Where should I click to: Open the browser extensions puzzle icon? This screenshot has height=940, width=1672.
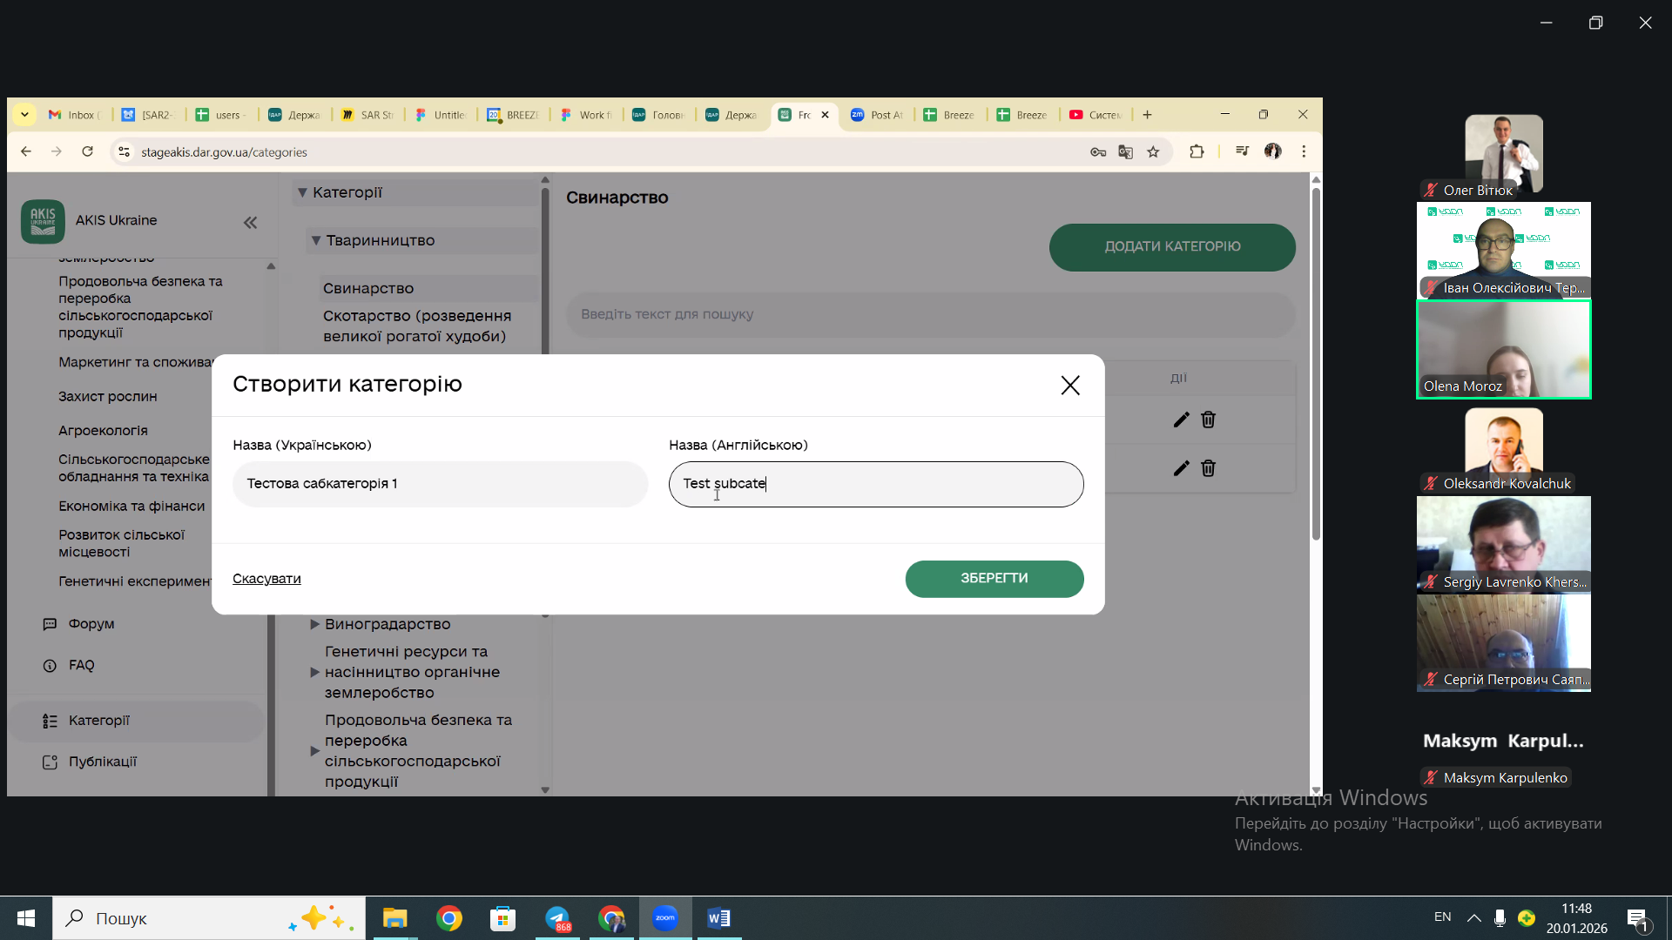pyautogui.click(x=1197, y=152)
